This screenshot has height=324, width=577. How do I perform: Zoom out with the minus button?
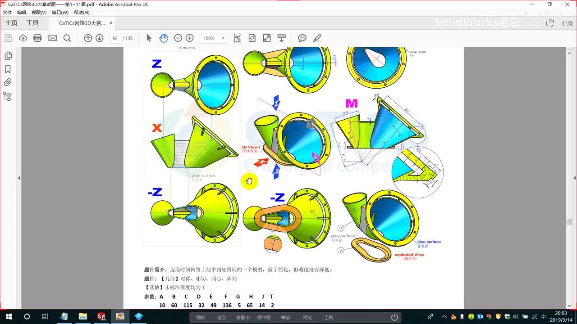[178, 38]
